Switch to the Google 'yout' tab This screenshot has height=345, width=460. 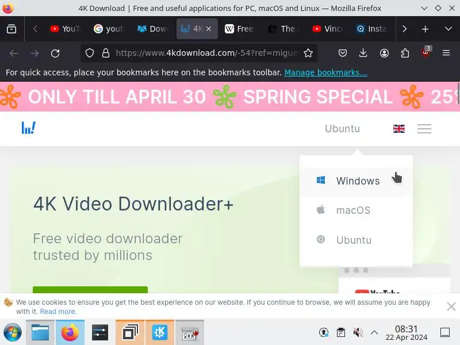tap(109, 29)
